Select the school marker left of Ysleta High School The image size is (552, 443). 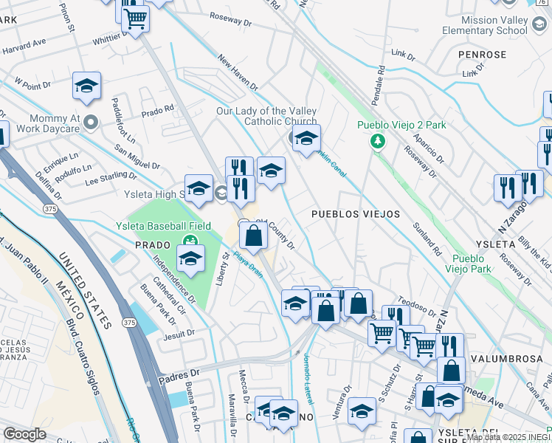[199, 189]
